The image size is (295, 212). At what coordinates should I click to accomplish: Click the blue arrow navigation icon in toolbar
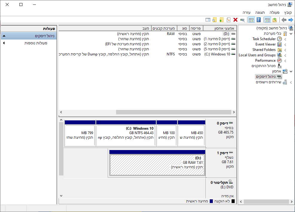pos(291,20)
